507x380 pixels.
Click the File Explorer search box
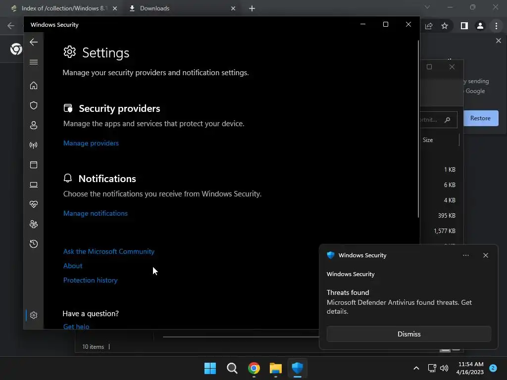point(438,120)
